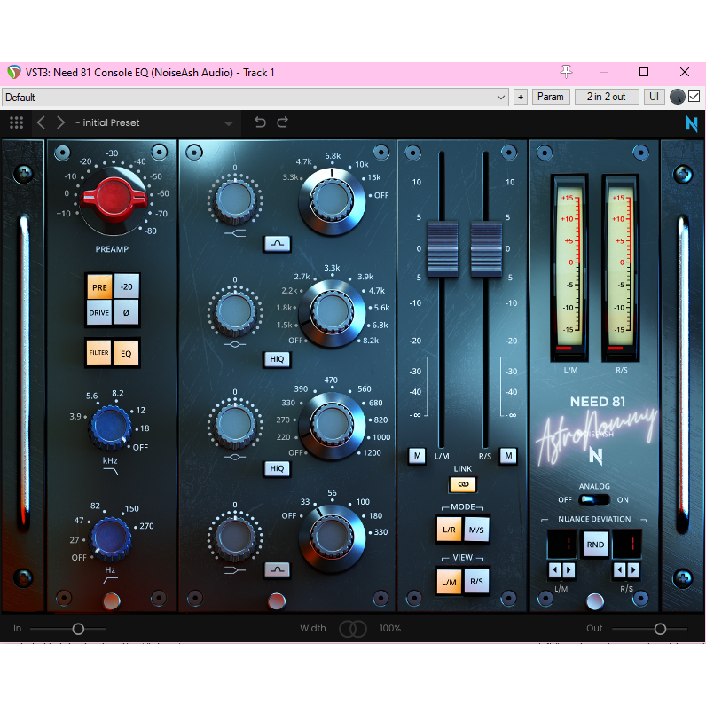Toggle the PRE button
The height and width of the screenshot is (706, 706).
click(99, 286)
